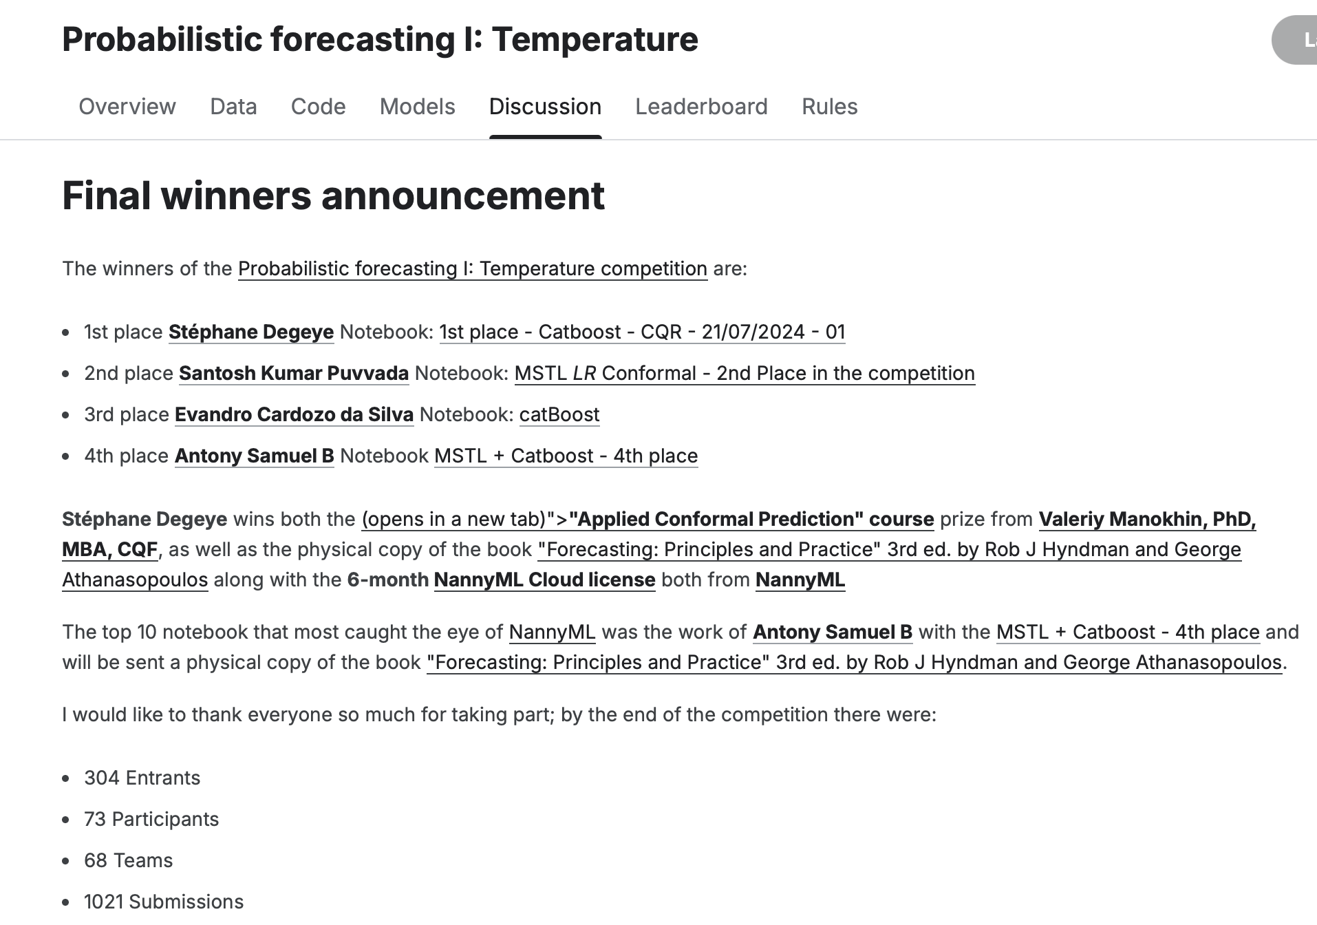This screenshot has height=925, width=1317.
Task: Open Valeriy Manokhin, PhD profile link
Action: [1147, 519]
